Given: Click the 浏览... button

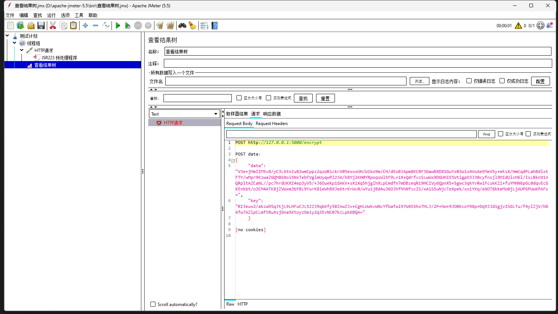Looking at the screenshot, I should click(x=420, y=81).
